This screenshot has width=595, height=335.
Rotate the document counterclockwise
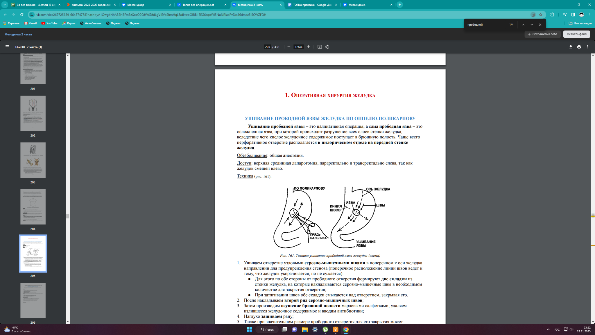[327, 47]
